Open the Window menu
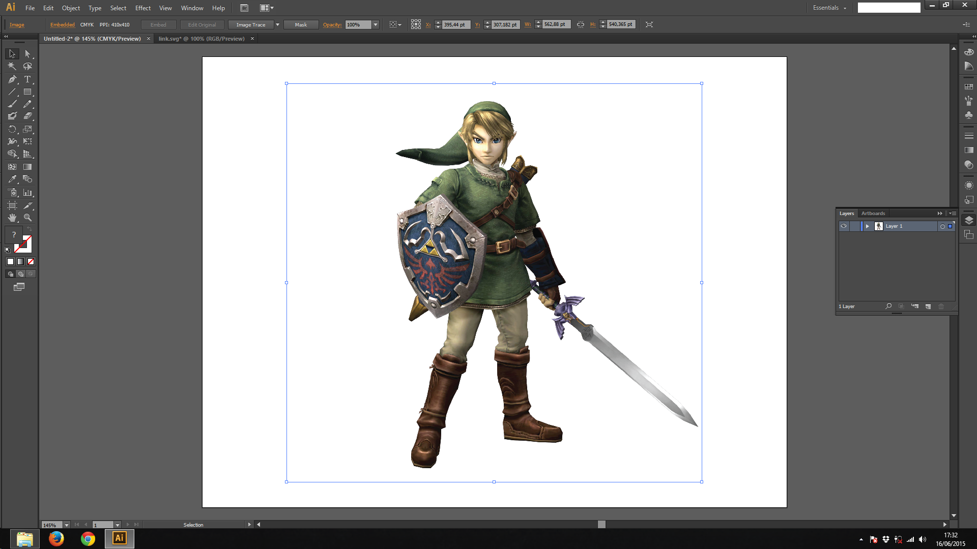The width and height of the screenshot is (977, 549). [x=192, y=8]
